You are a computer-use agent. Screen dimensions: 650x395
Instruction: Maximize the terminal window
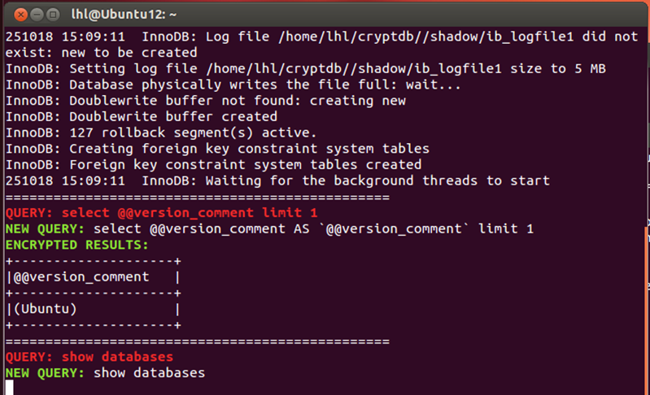(53, 15)
